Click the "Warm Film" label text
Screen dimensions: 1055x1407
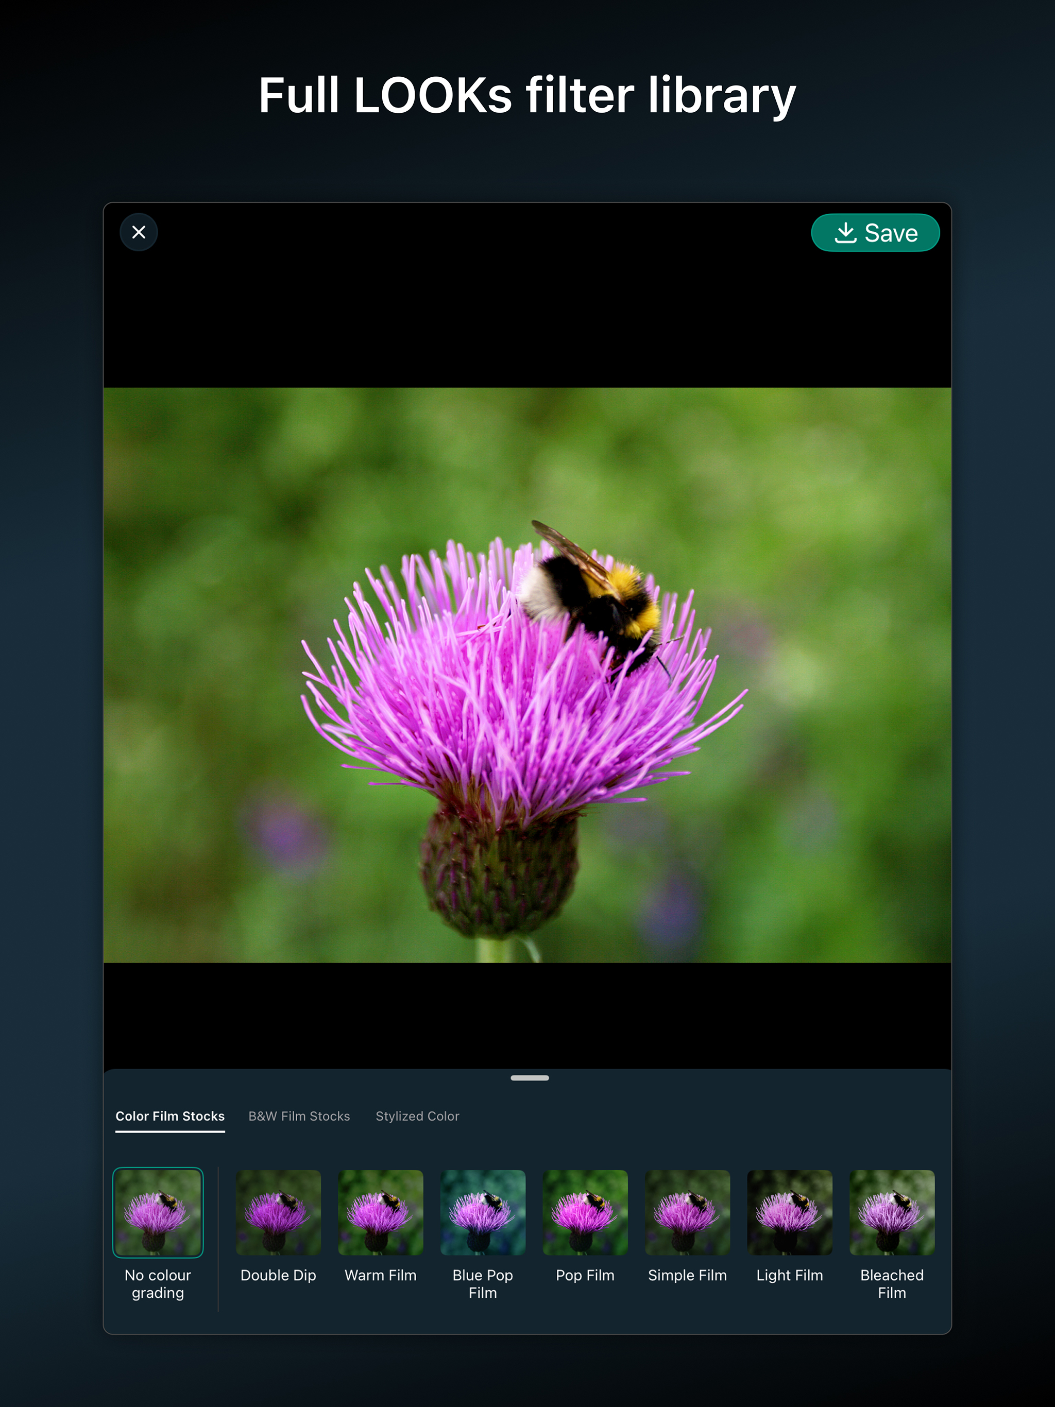point(381,1275)
